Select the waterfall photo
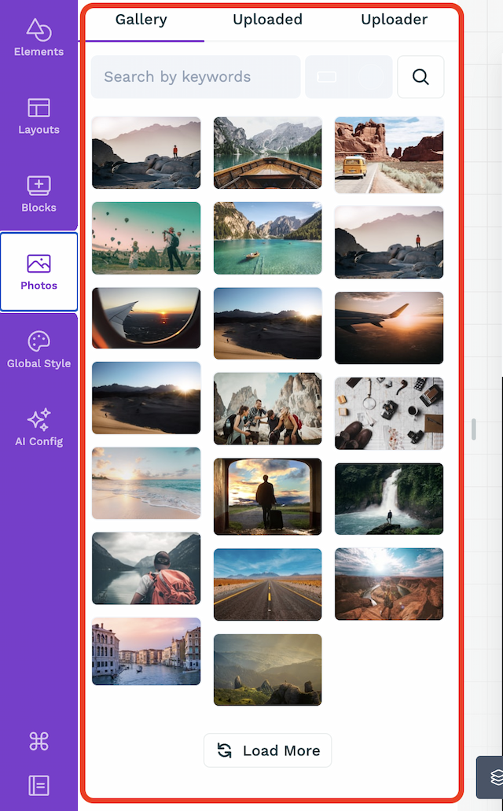503x811 pixels. (389, 499)
